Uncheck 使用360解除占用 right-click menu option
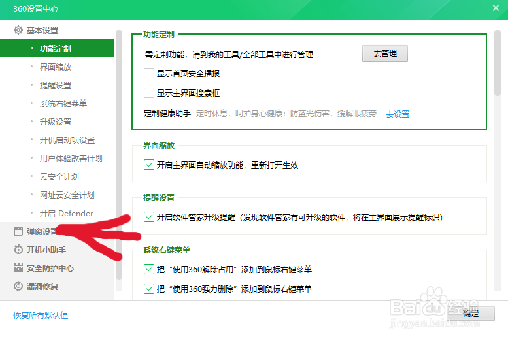Viewport: 508px width, 341px height. coord(148,269)
